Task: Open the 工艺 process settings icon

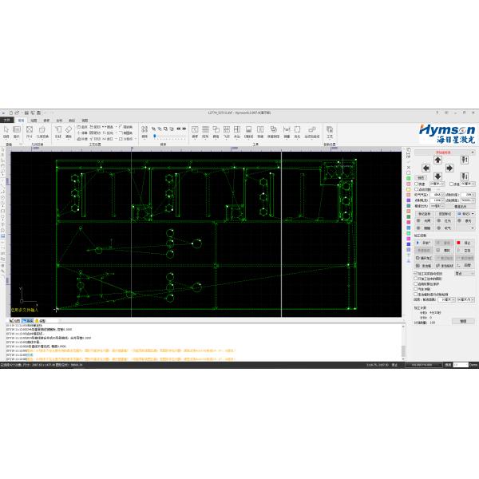Action: tap(330, 130)
